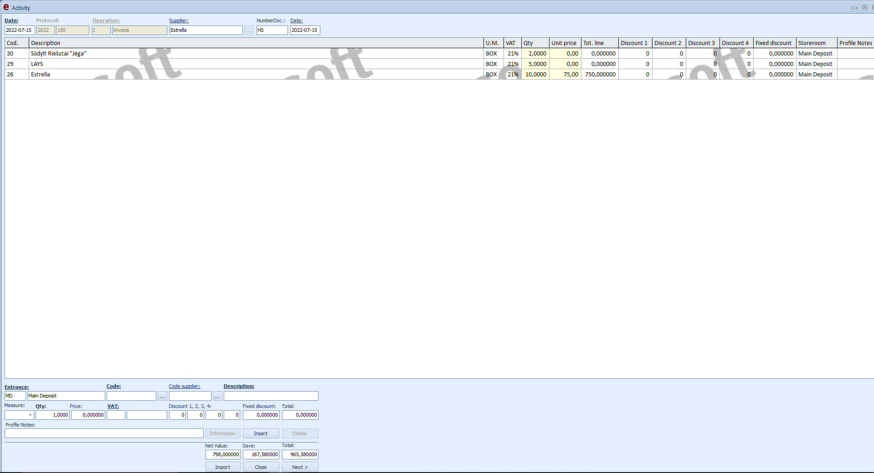Focus the Supplier field containing Estrella
This screenshot has width=874, height=473.
click(206, 30)
